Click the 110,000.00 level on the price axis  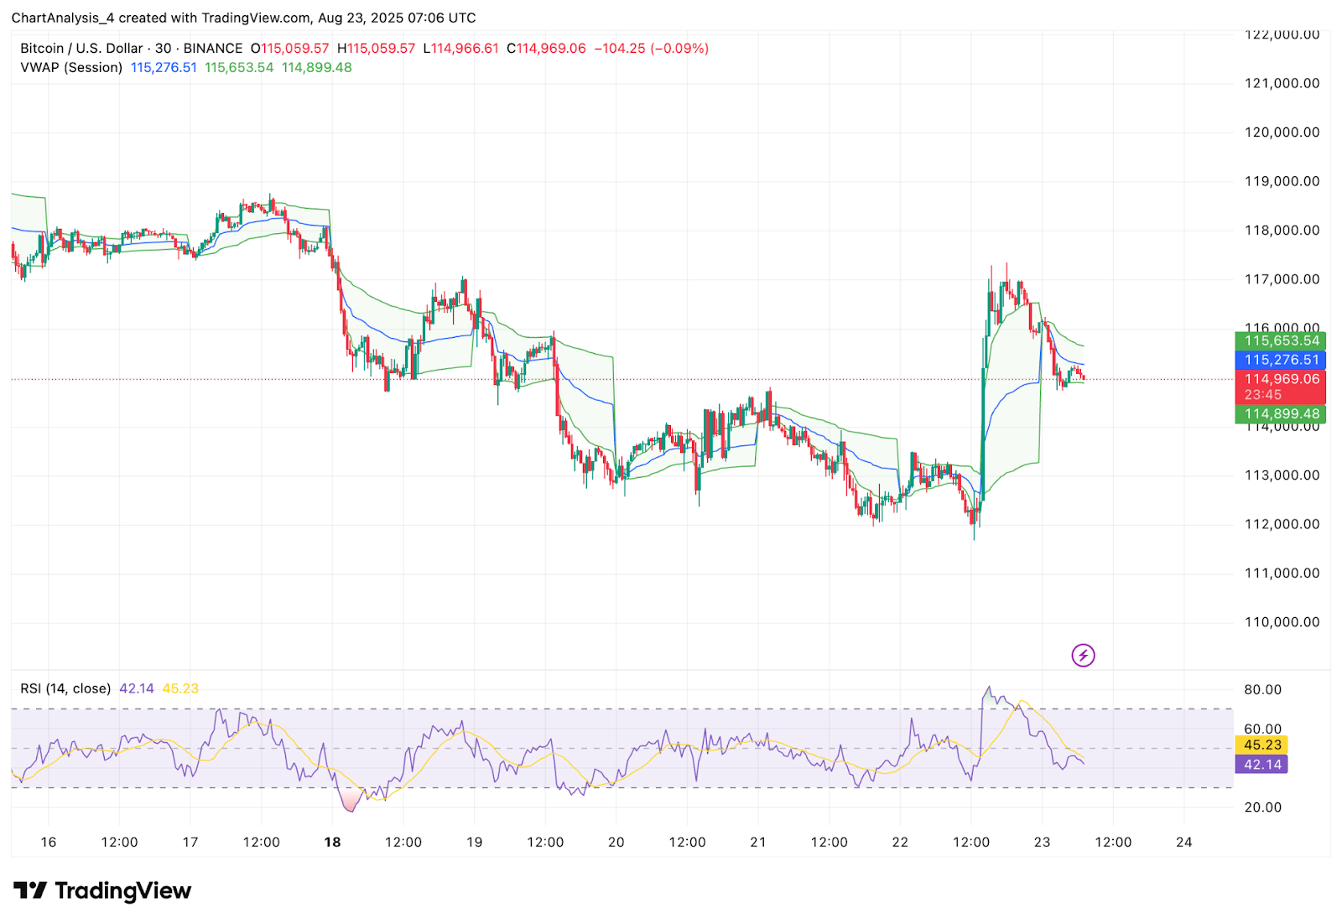pyautogui.click(x=1282, y=622)
